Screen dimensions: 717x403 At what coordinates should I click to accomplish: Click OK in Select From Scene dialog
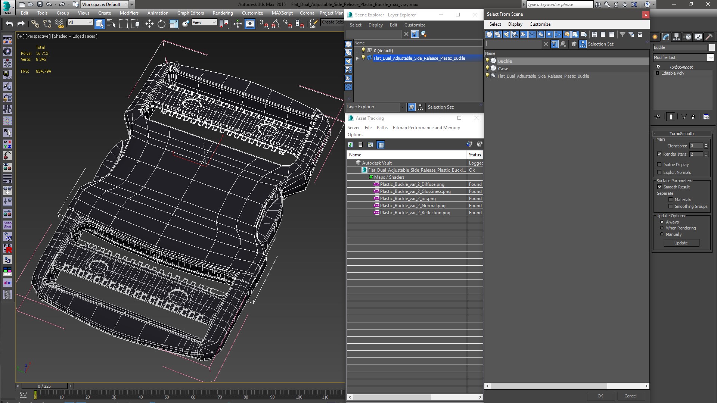click(x=600, y=396)
